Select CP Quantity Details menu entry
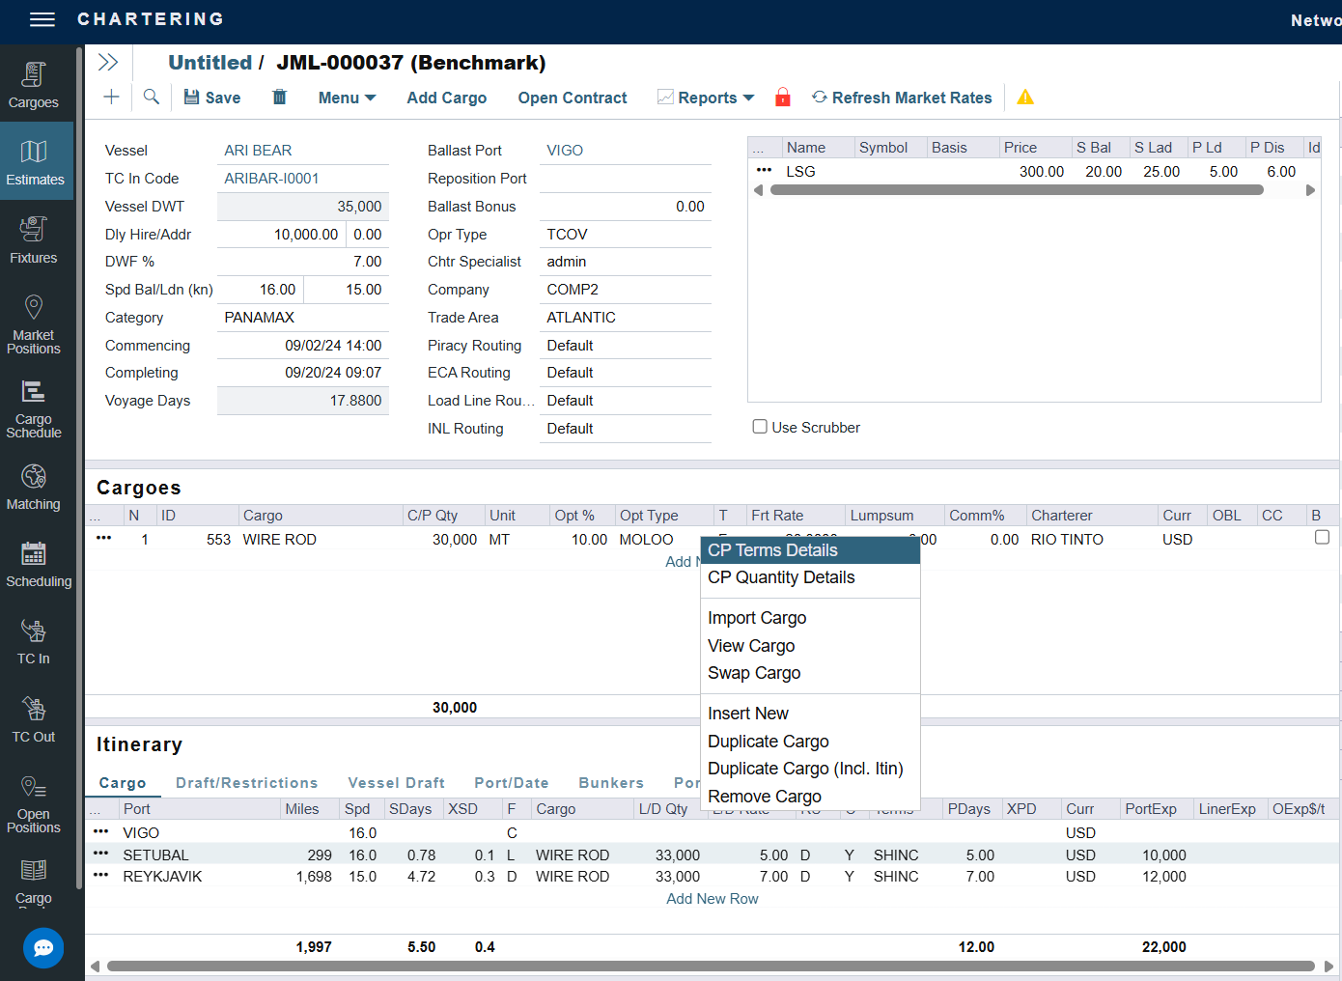This screenshot has width=1342, height=981. tap(781, 577)
